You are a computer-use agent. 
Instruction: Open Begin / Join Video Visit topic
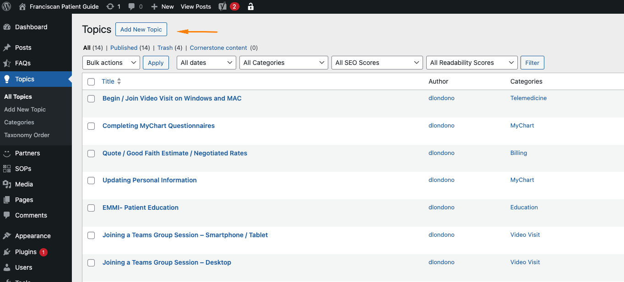172,98
